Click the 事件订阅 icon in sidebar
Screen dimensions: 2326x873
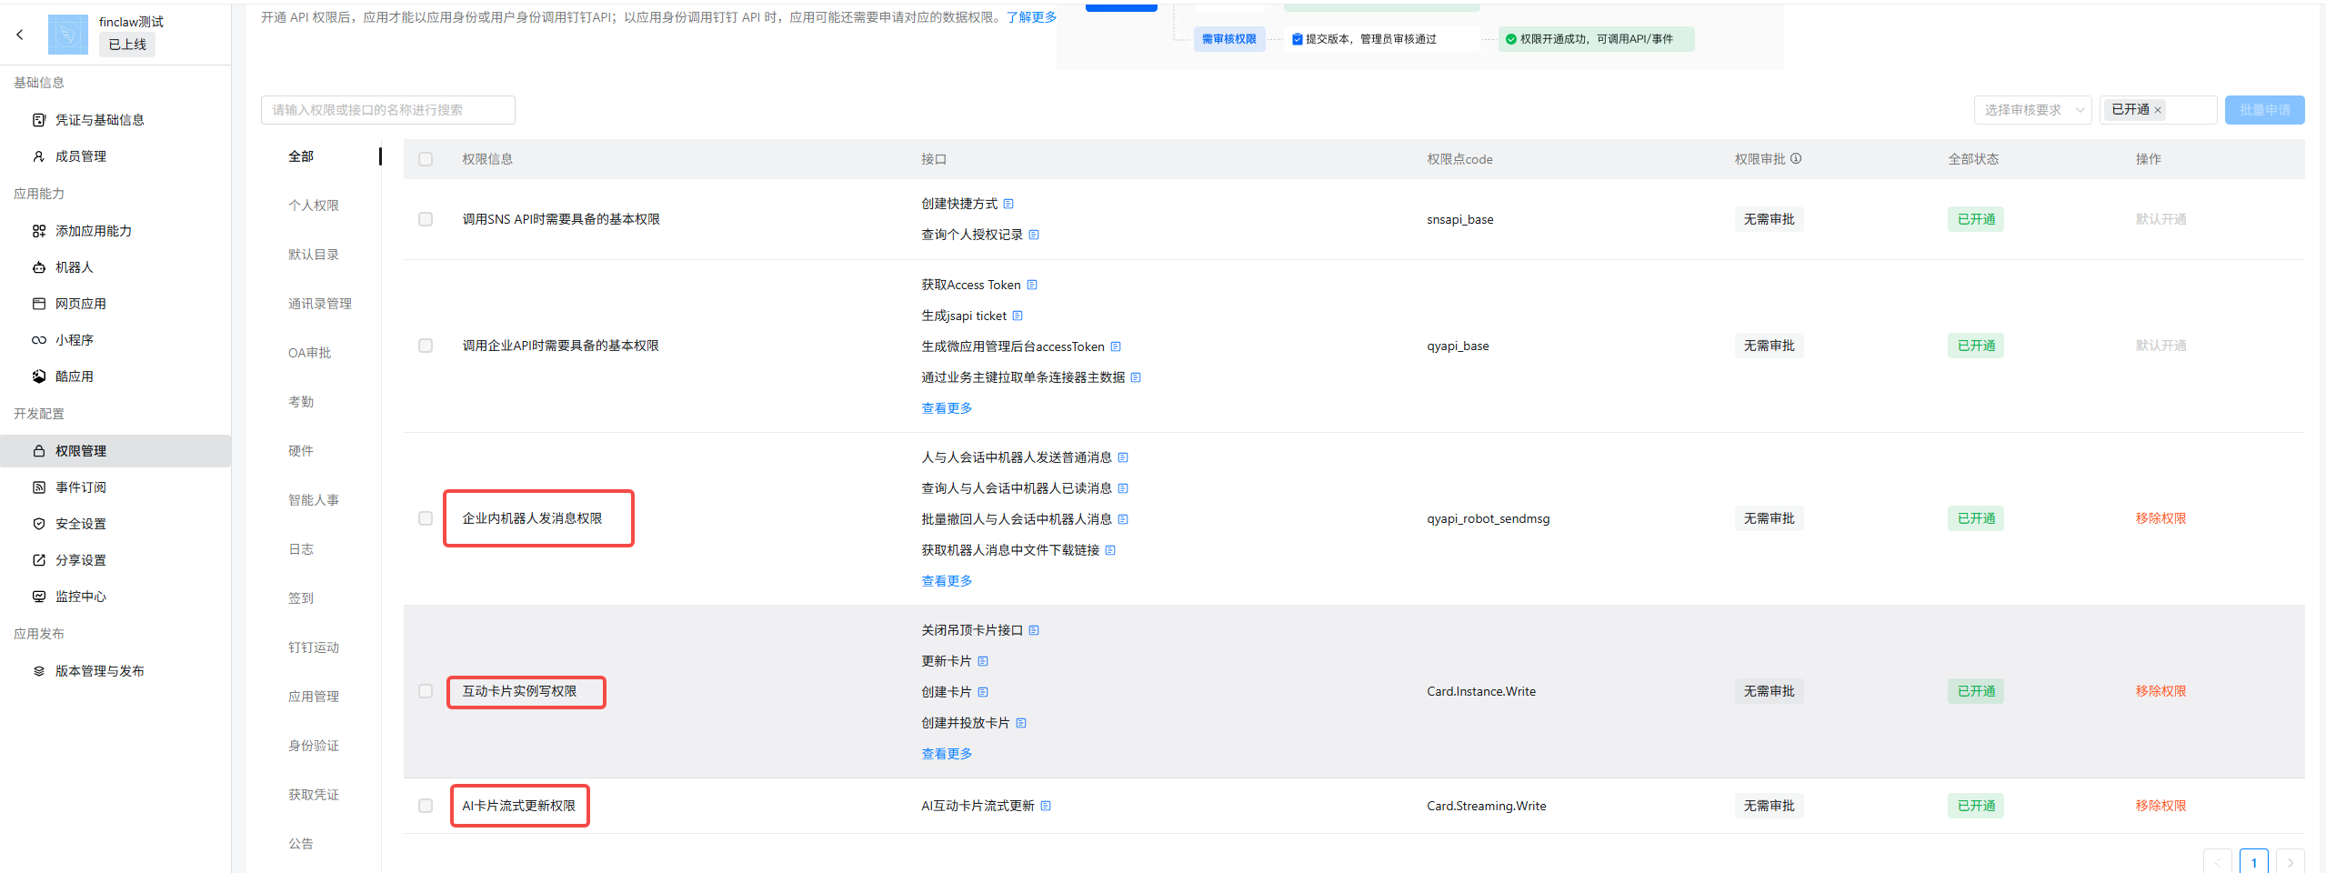39,487
